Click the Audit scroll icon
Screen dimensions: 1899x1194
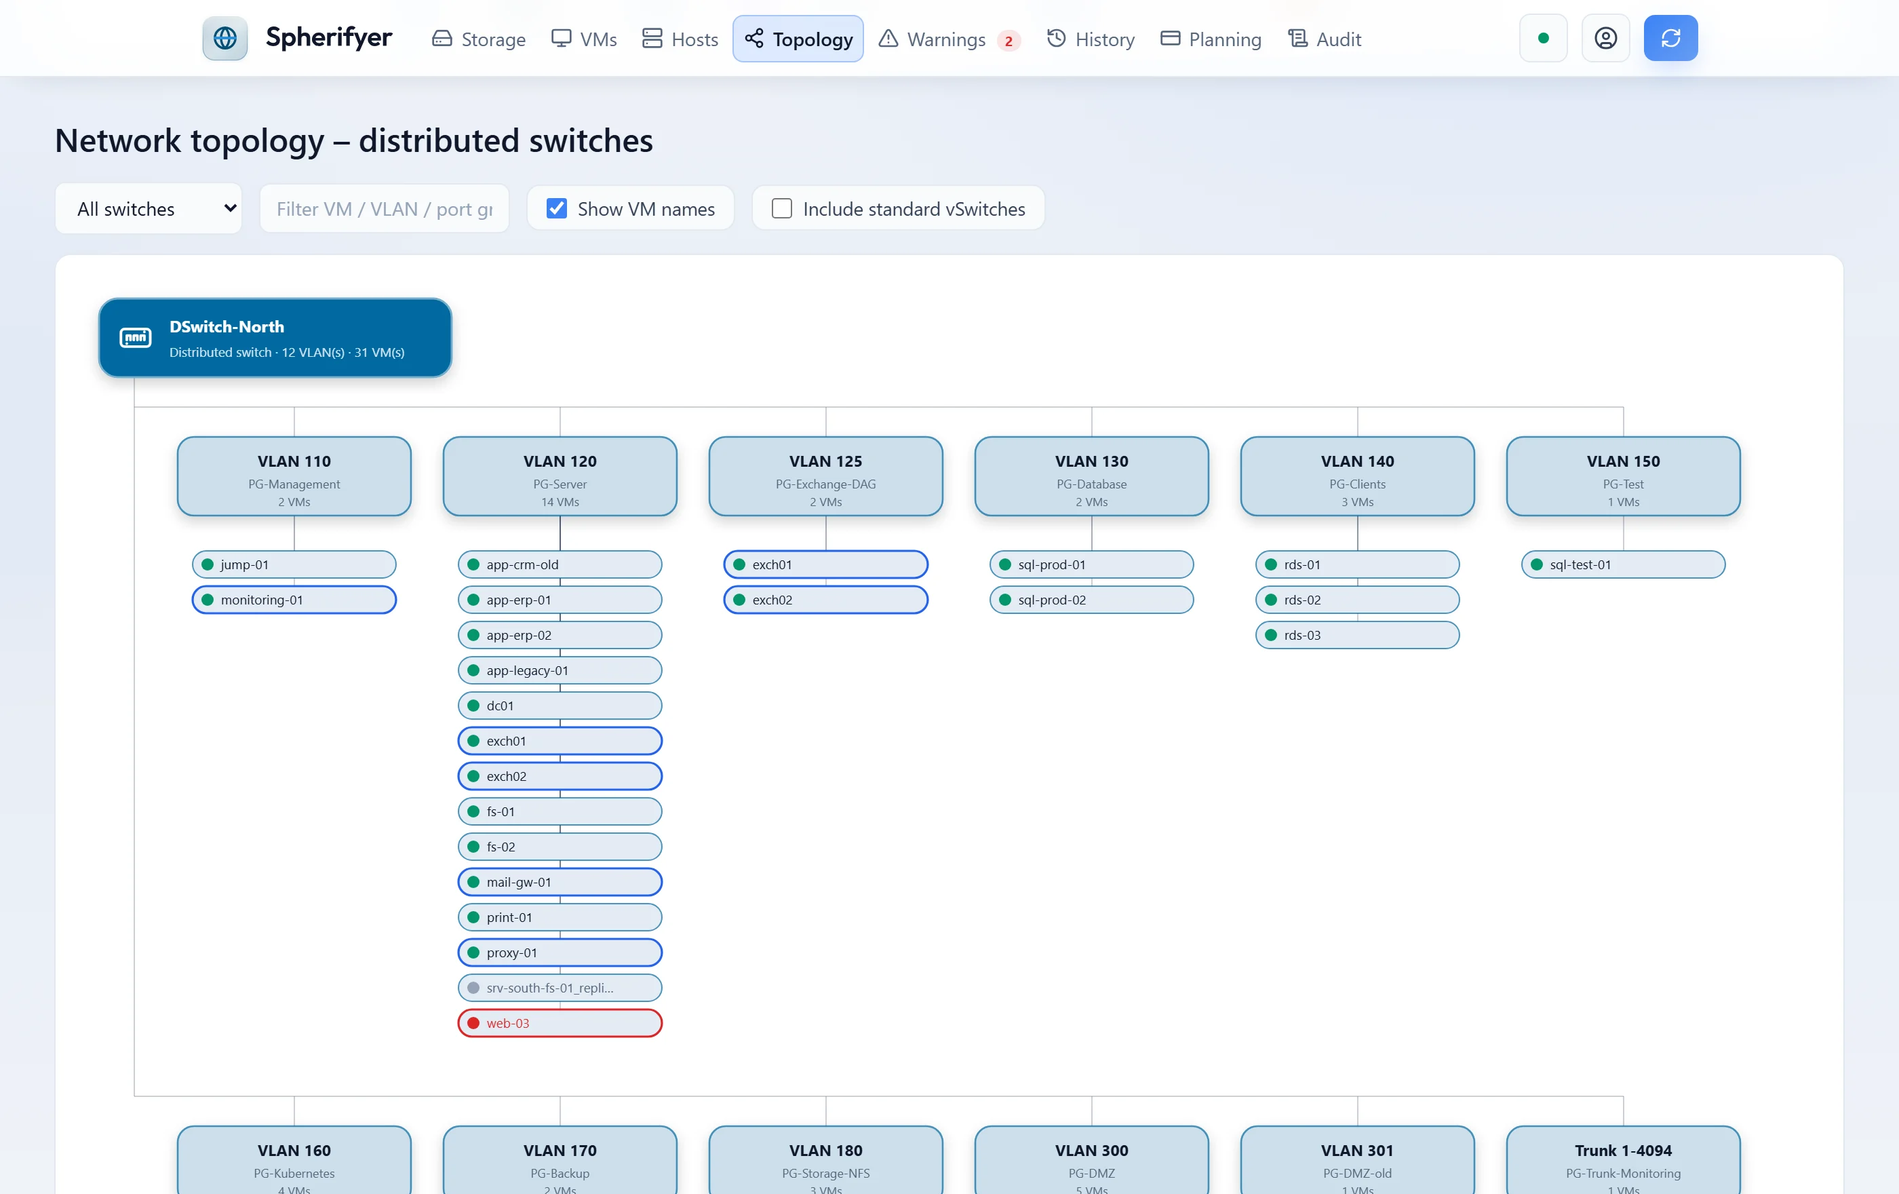1297,39
